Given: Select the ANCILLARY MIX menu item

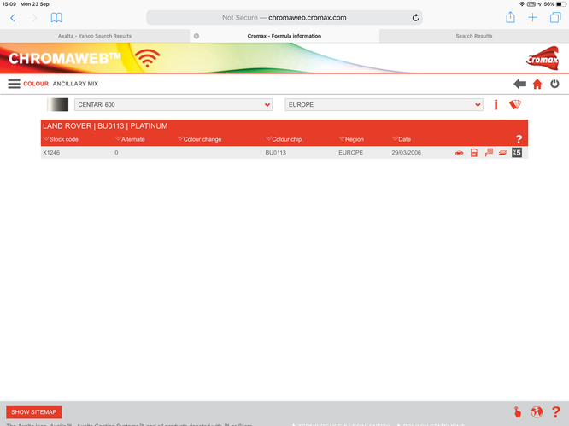Looking at the screenshot, I should tap(75, 84).
